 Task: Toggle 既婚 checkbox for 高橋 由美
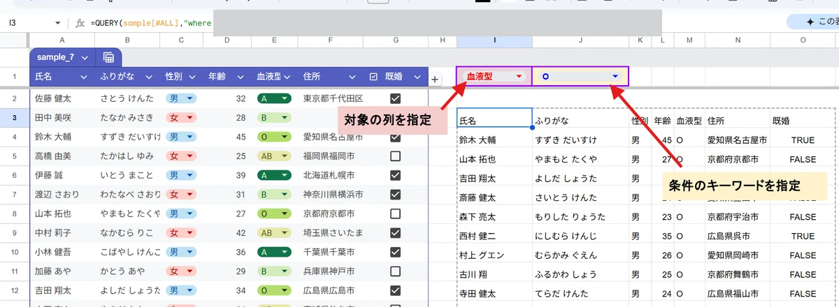(x=395, y=156)
